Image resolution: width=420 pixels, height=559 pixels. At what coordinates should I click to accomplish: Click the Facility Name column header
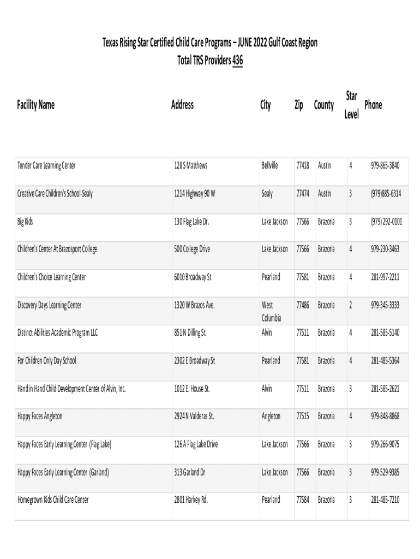[36, 105]
